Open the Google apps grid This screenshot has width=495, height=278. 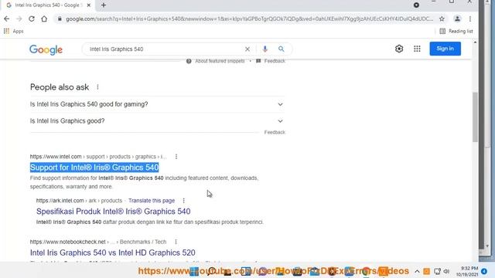pyautogui.click(x=417, y=49)
